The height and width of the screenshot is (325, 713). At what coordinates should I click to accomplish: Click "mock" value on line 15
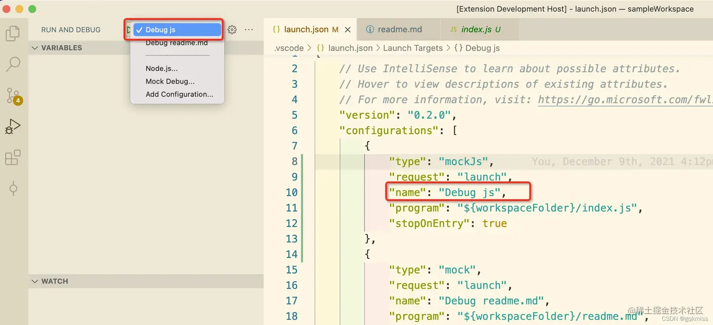pyautogui.click(x=457, y=270)
